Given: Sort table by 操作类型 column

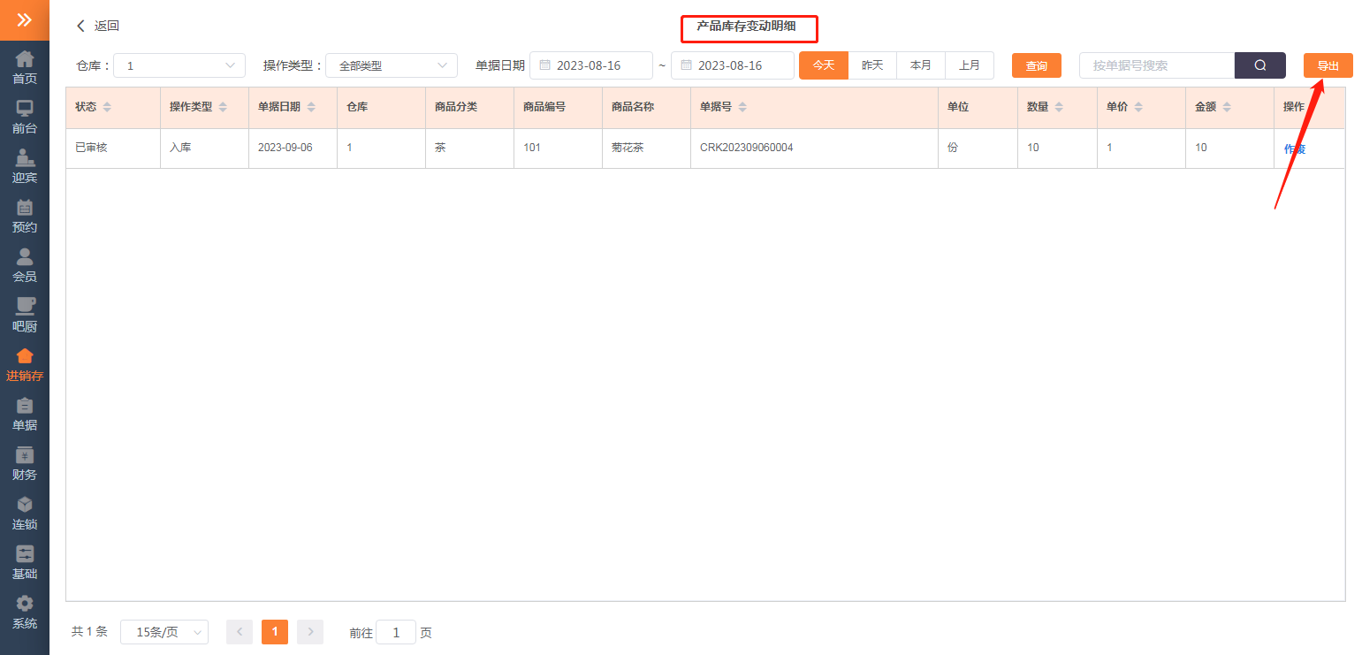Looking at the screenshot, I should [x=223, y=107].
